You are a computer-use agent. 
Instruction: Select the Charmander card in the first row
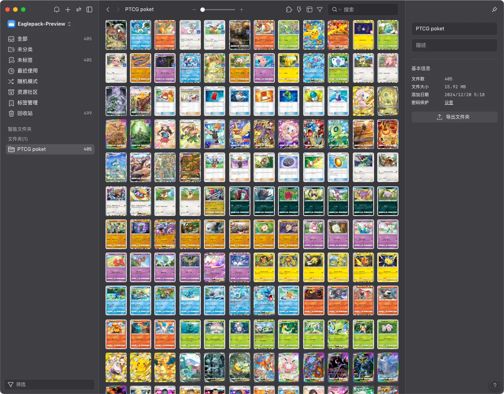[x=165, y=35]
